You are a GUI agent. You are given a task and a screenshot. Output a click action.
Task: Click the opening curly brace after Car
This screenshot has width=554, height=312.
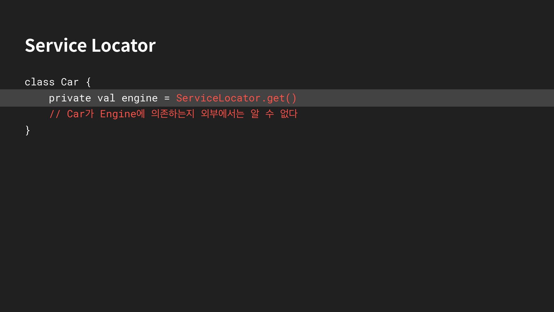point(88,82)
